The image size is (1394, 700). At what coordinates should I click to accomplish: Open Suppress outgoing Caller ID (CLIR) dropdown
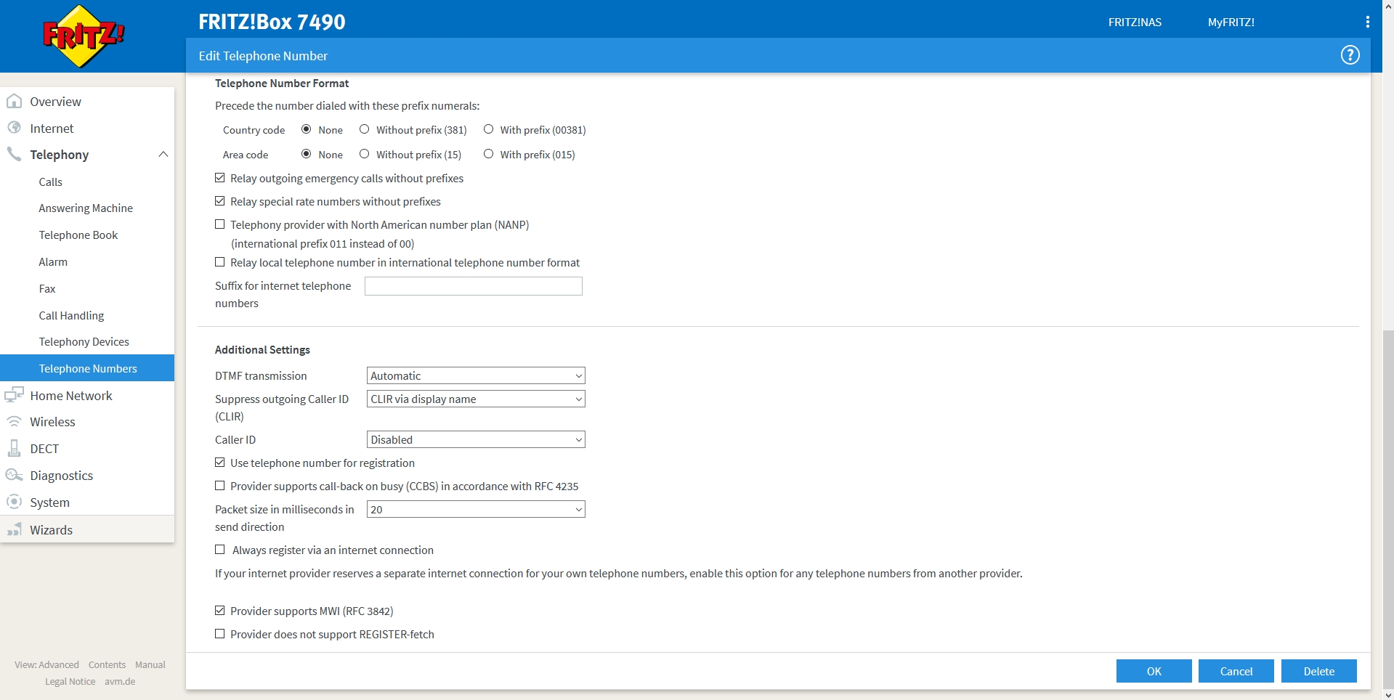click(476, 399)
